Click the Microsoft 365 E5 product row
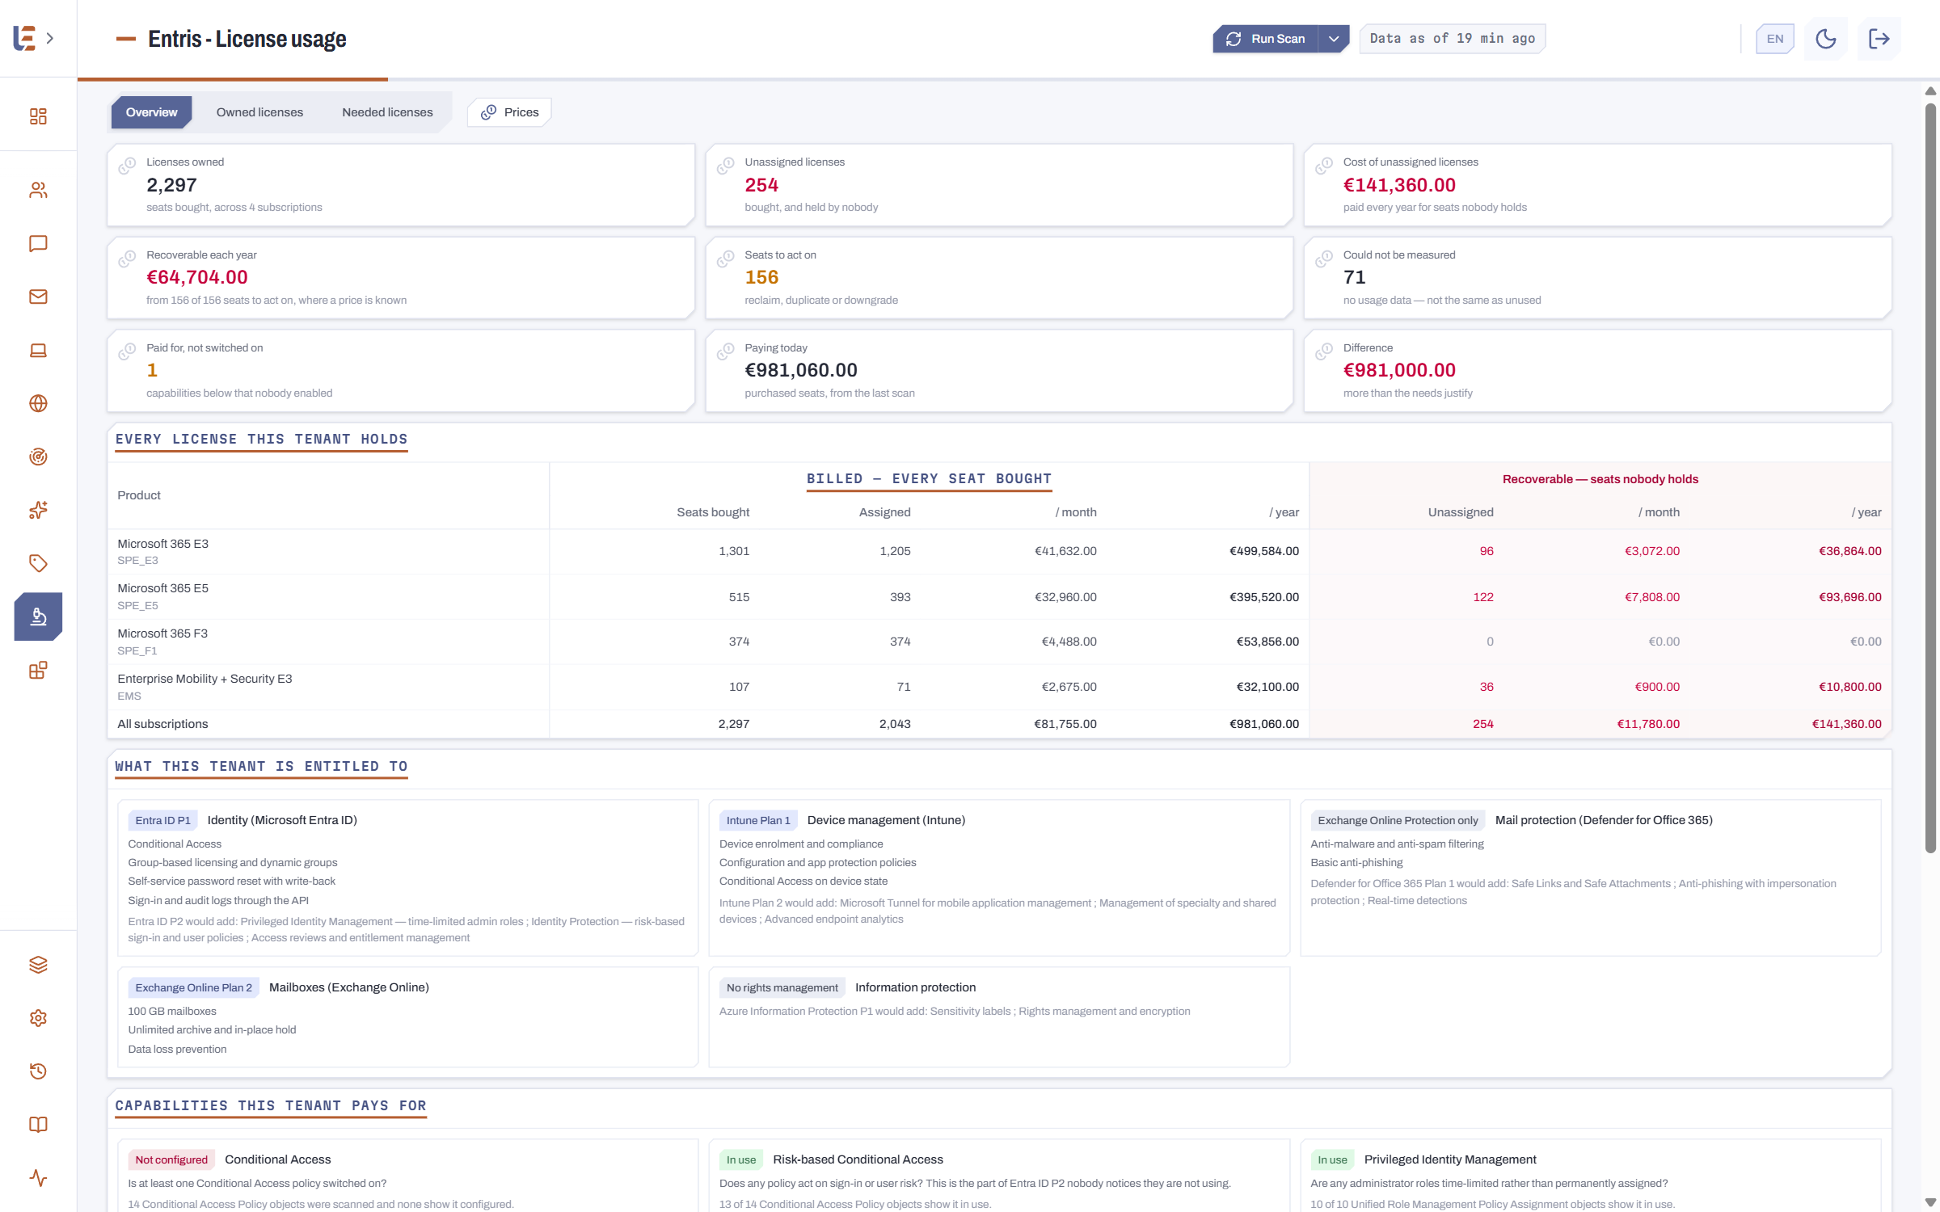This screenshot has width=1940, height=1212. point(1000,596)
